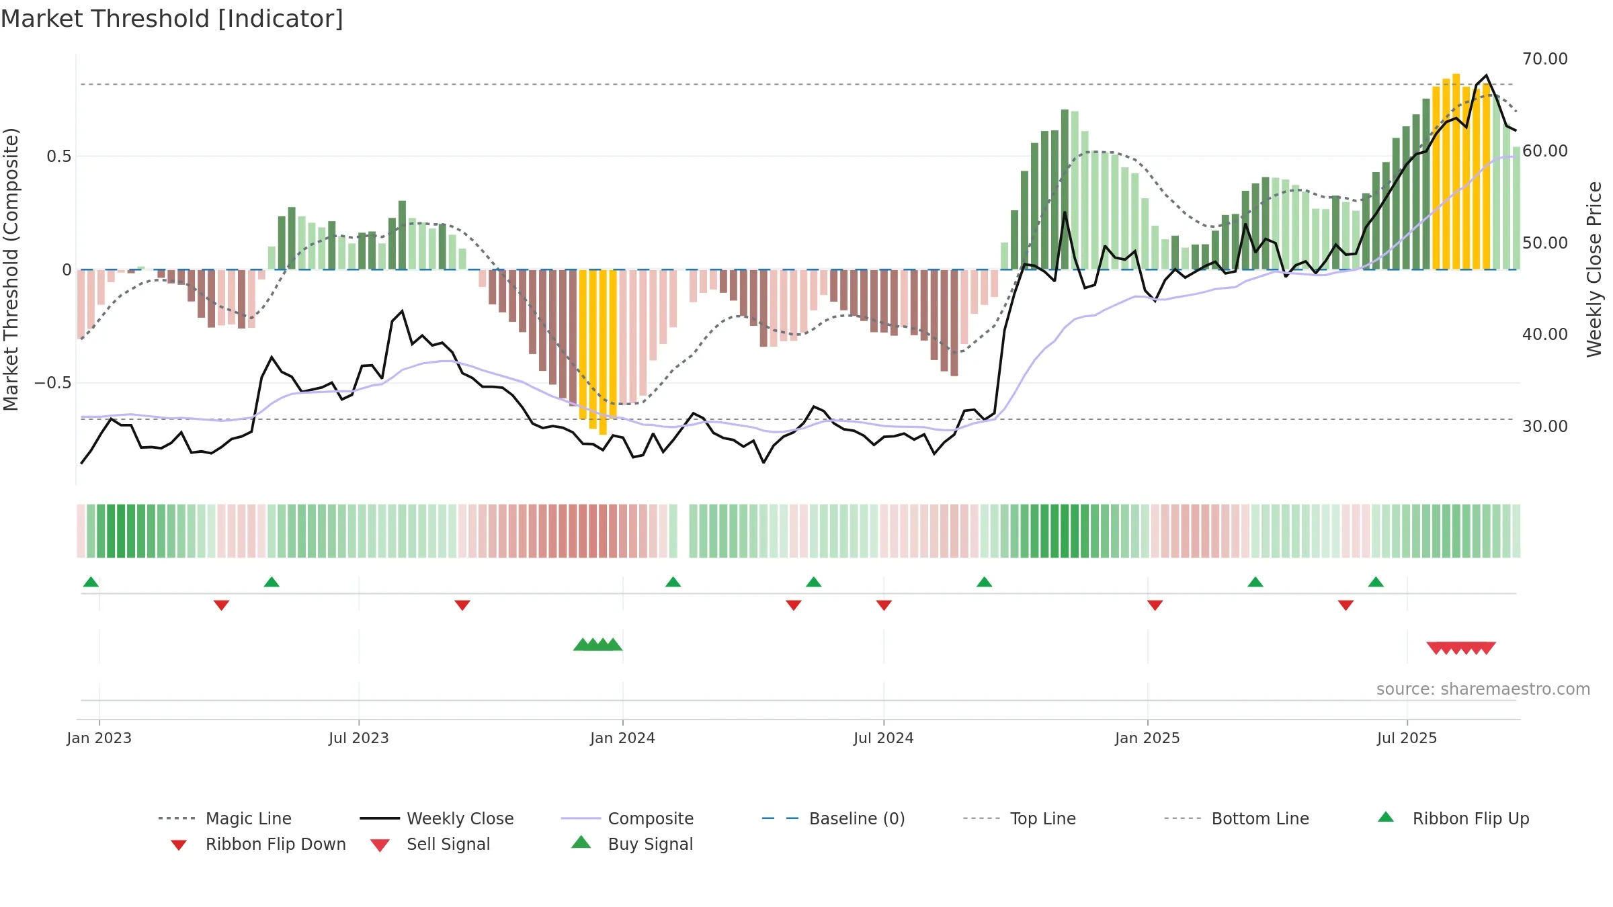Click the Market Threshold [Indicator] chart title
Screen dimensions: 1613x907
tap(172, 19)
